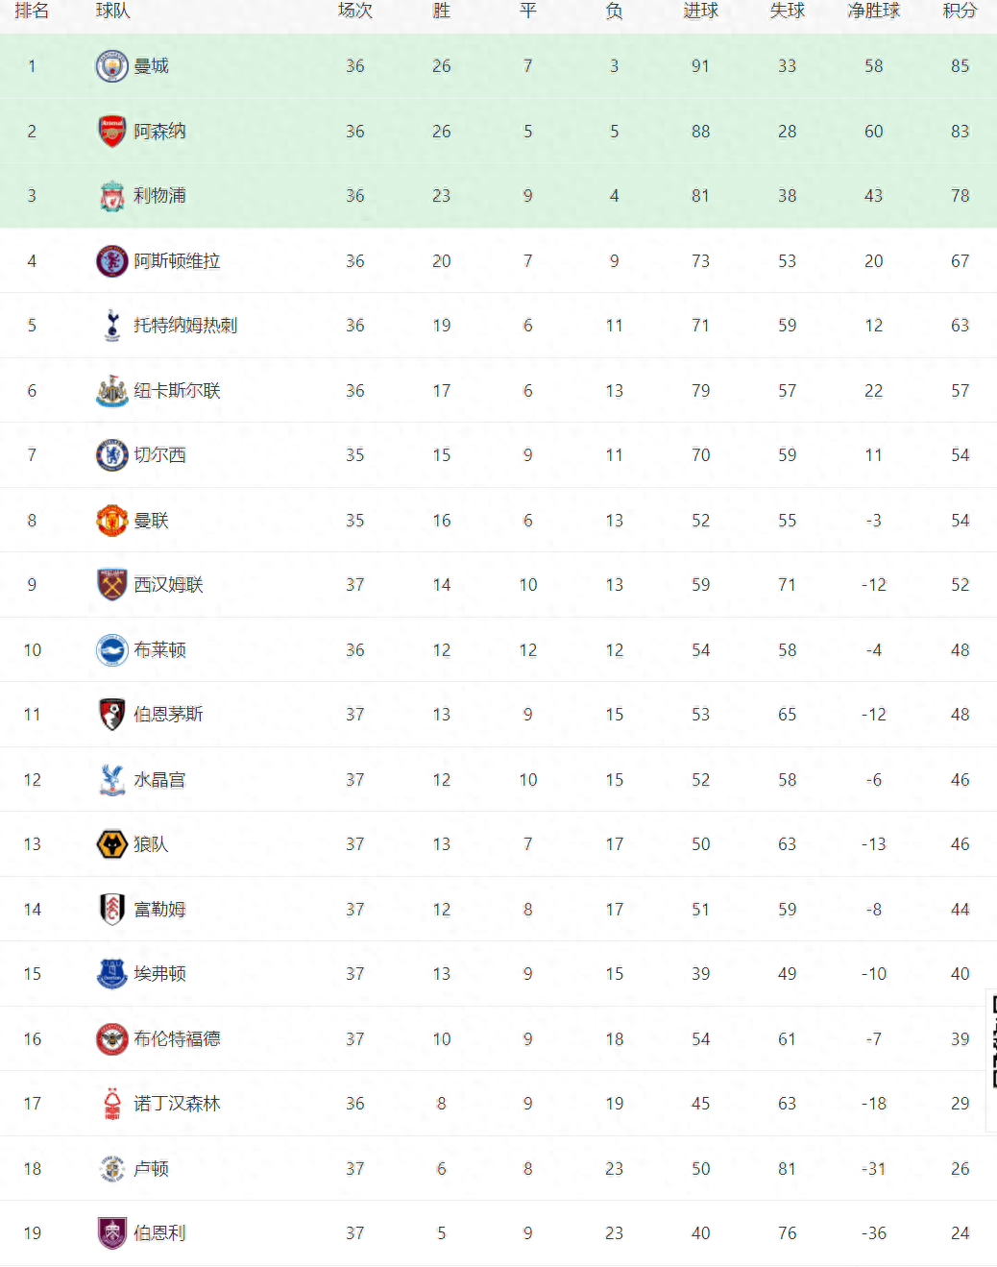Click the 进球 column header

(701, 11)
